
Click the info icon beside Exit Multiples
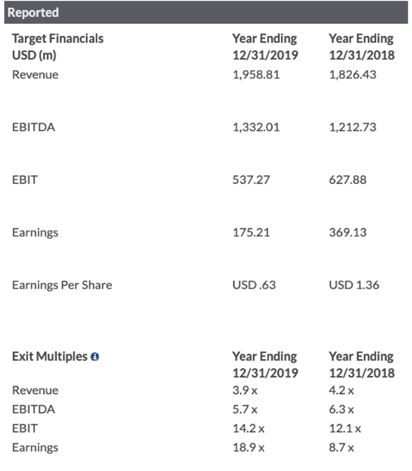point(95,357)
